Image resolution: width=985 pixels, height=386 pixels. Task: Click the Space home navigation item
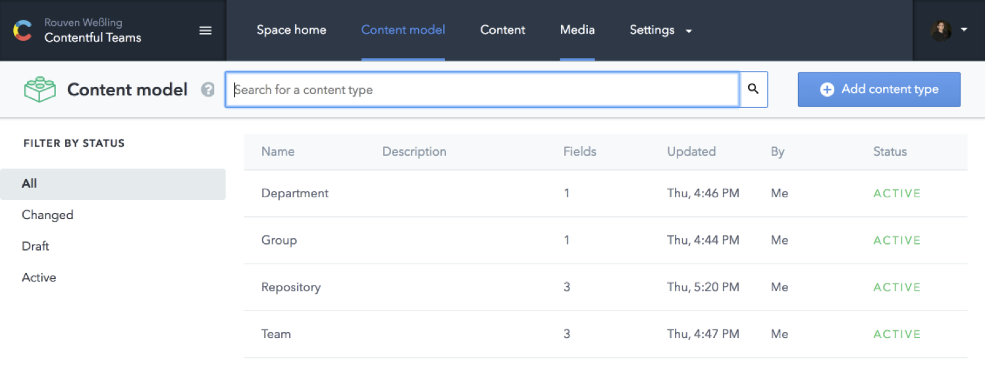pos(291,30)
